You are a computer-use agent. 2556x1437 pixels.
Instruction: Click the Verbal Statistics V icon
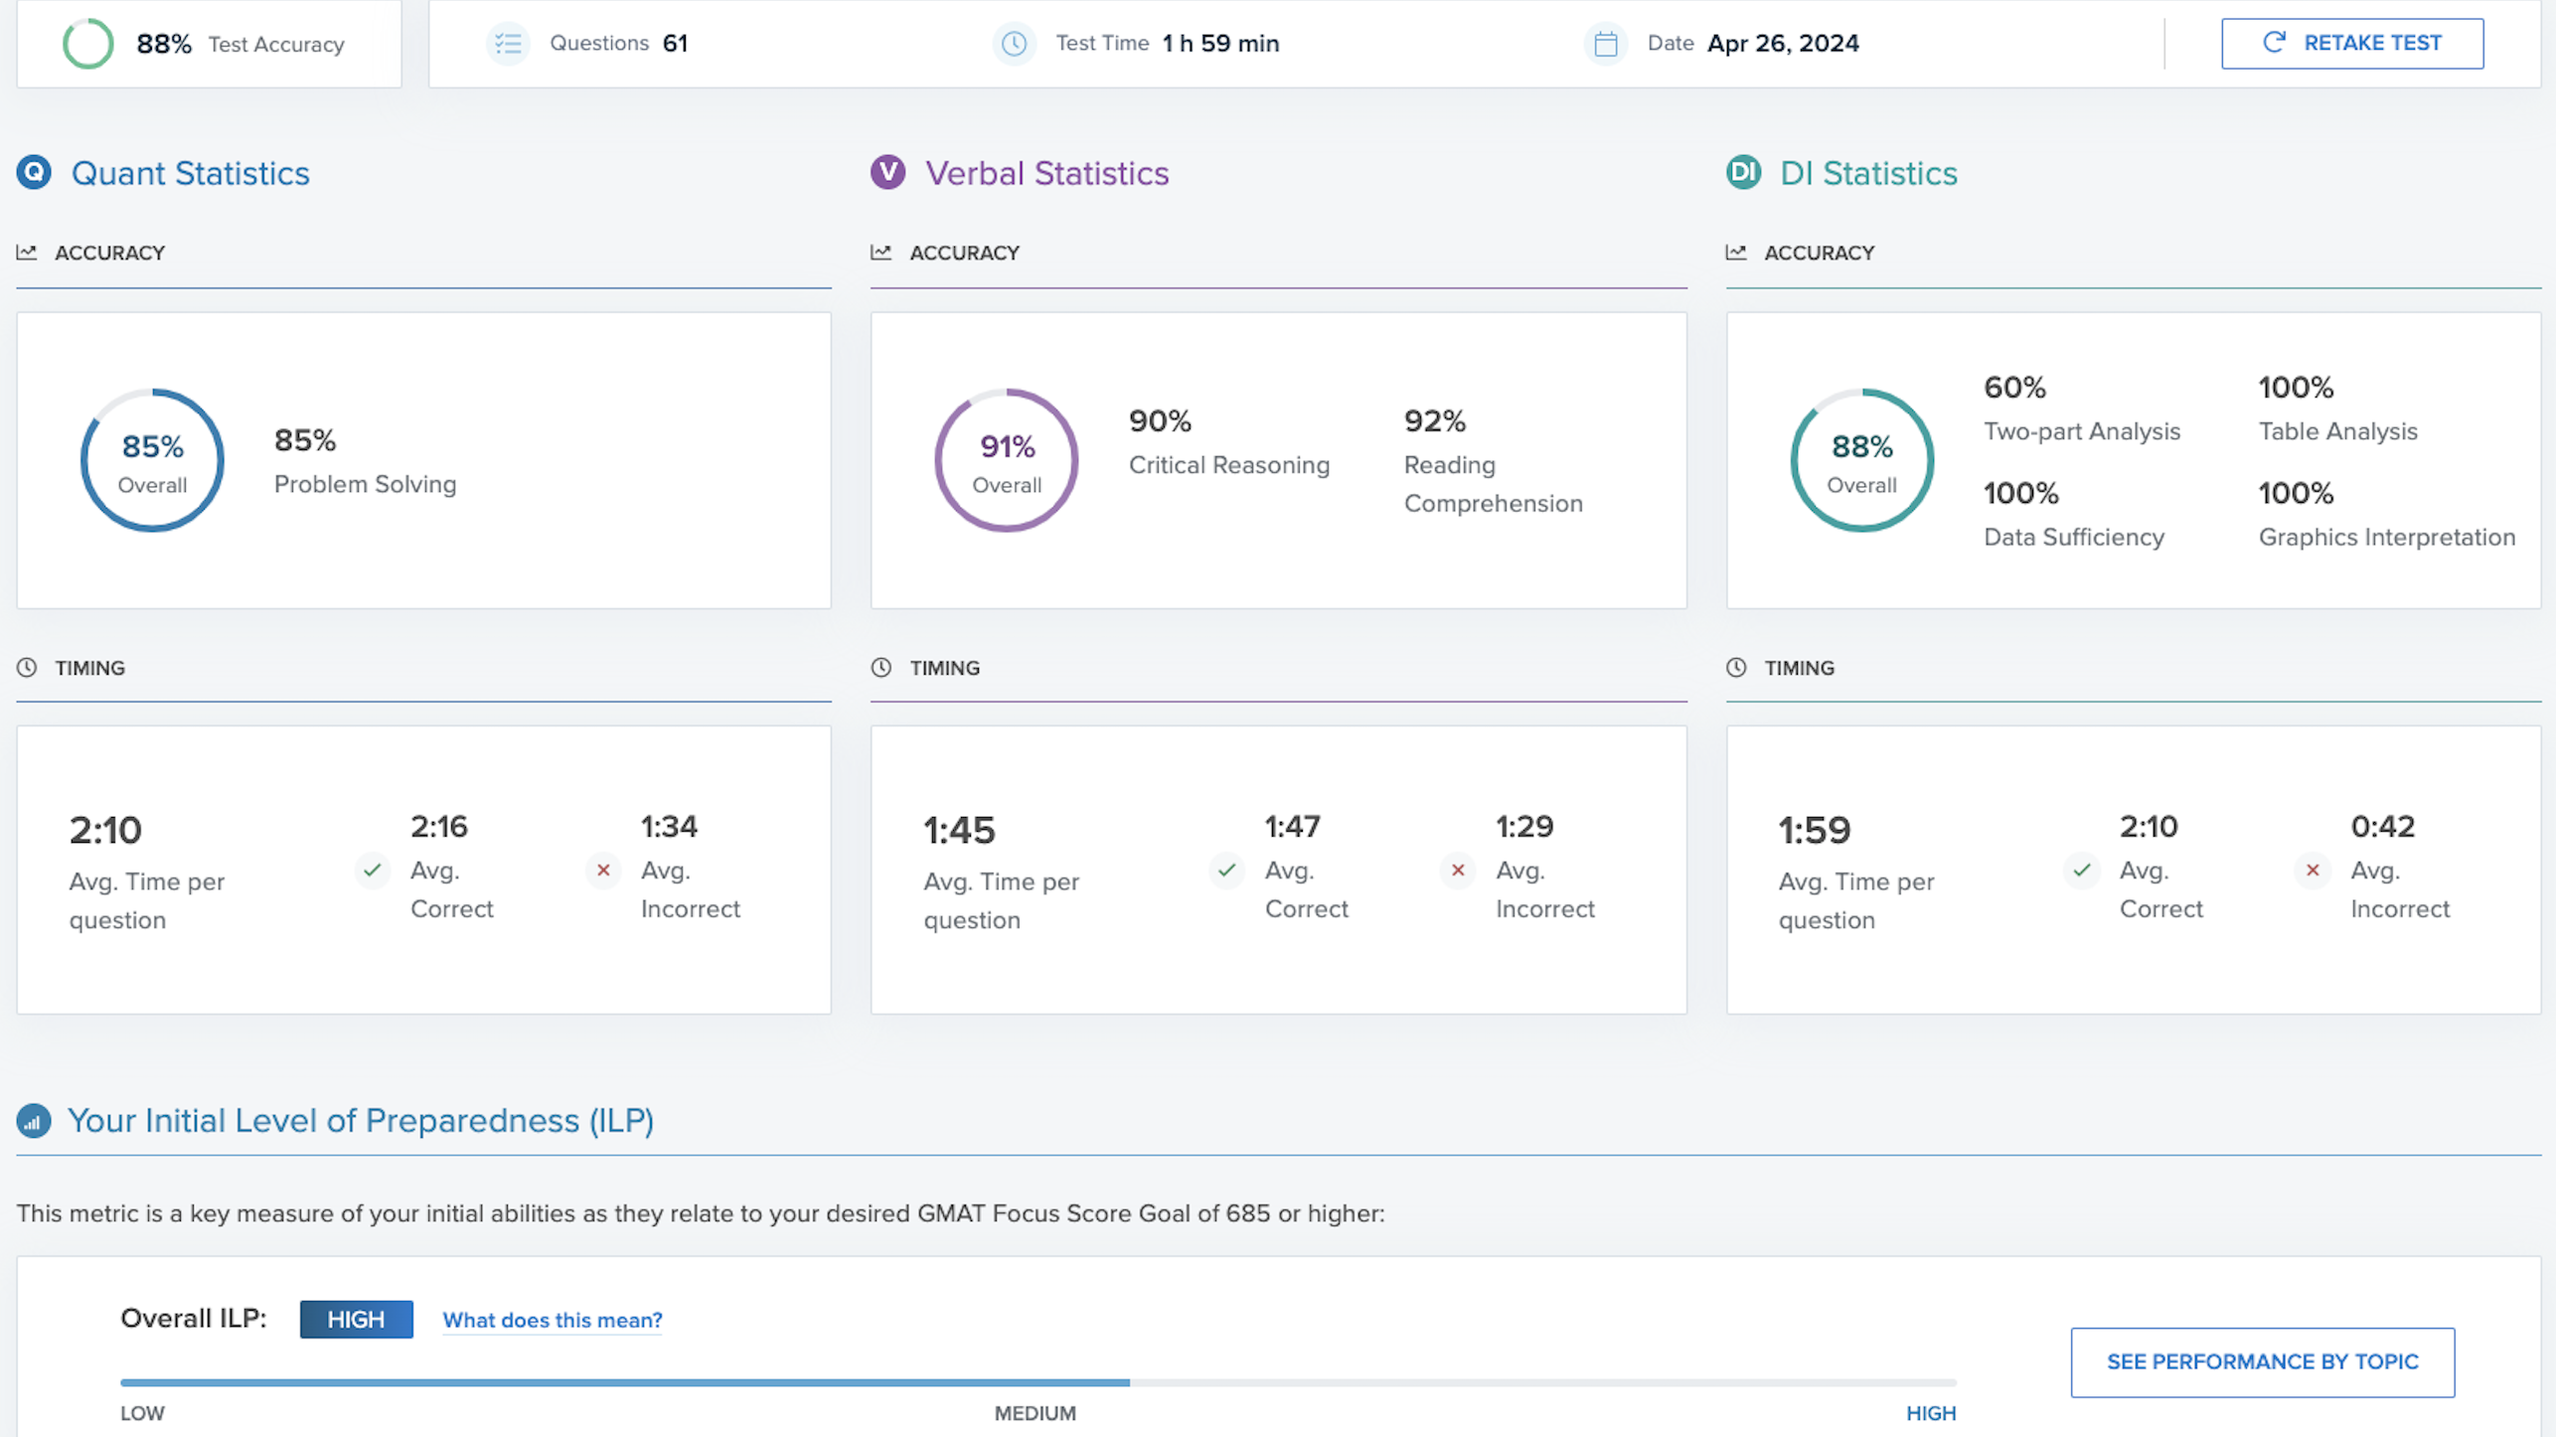click(887, 173)
